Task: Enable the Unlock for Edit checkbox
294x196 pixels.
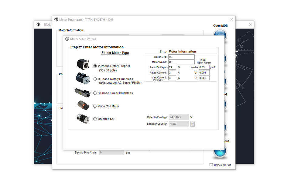Action: coord(211,165)
